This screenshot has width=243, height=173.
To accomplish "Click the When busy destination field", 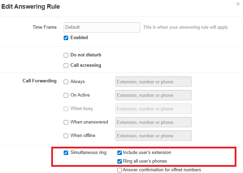I will point(153,109).
